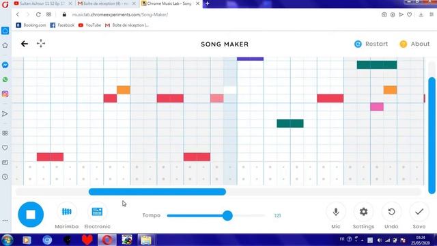Stop playback with the blue stop button
The image size is (437, 246).
[x=31, y=215]
